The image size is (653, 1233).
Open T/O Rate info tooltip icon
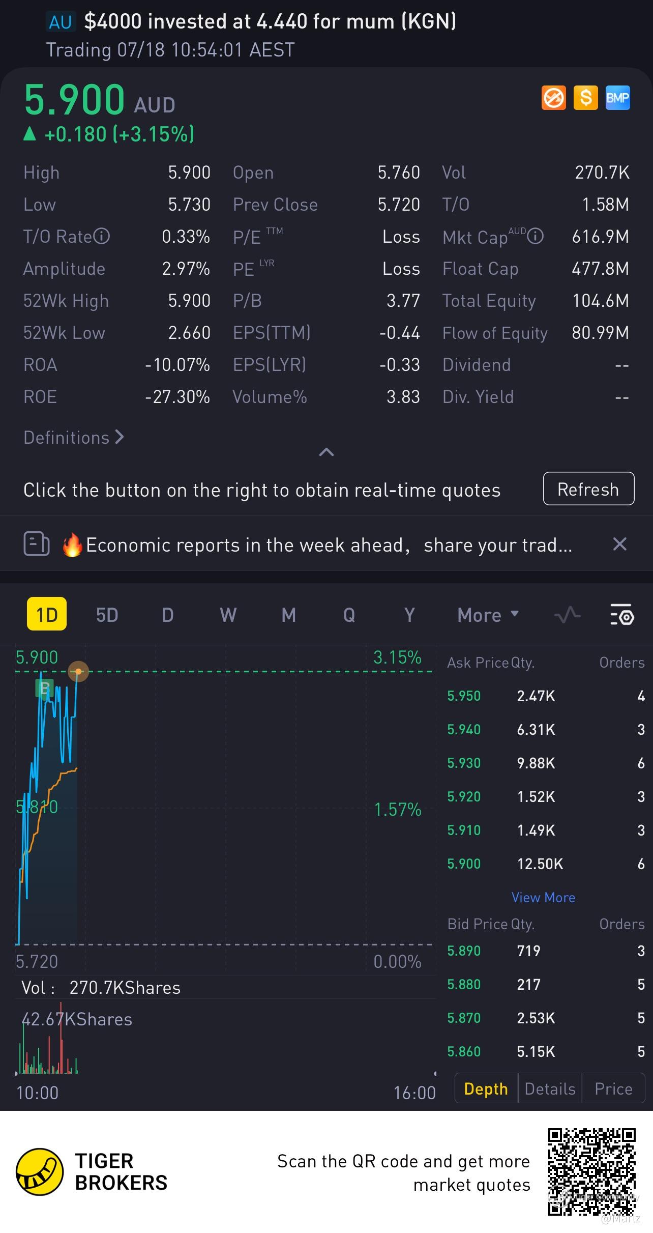(x=102, y=237)
